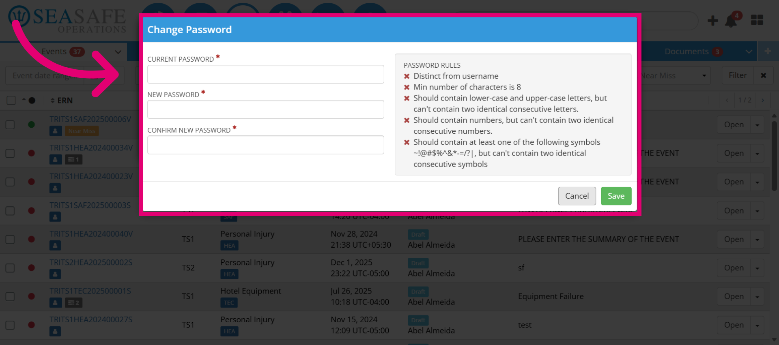Screen dimensions: 779x345
Task: Open event link TRITS1HEA202400027S
Action: coord(91,319)
